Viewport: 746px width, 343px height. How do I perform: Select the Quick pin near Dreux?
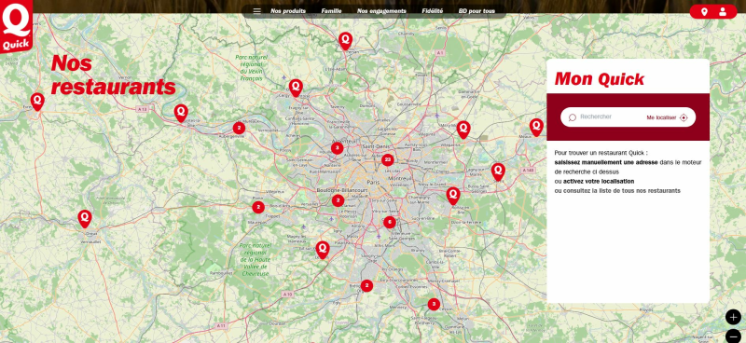point(85,218)
